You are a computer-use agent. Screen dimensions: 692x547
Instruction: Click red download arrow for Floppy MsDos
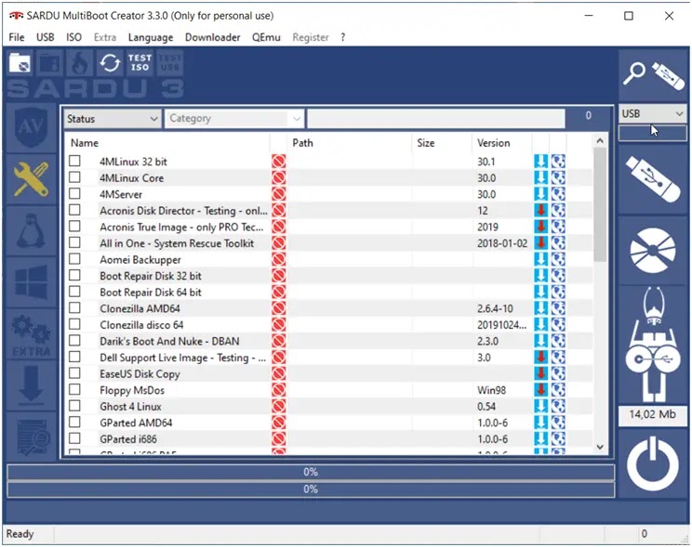tap(540, 390)
